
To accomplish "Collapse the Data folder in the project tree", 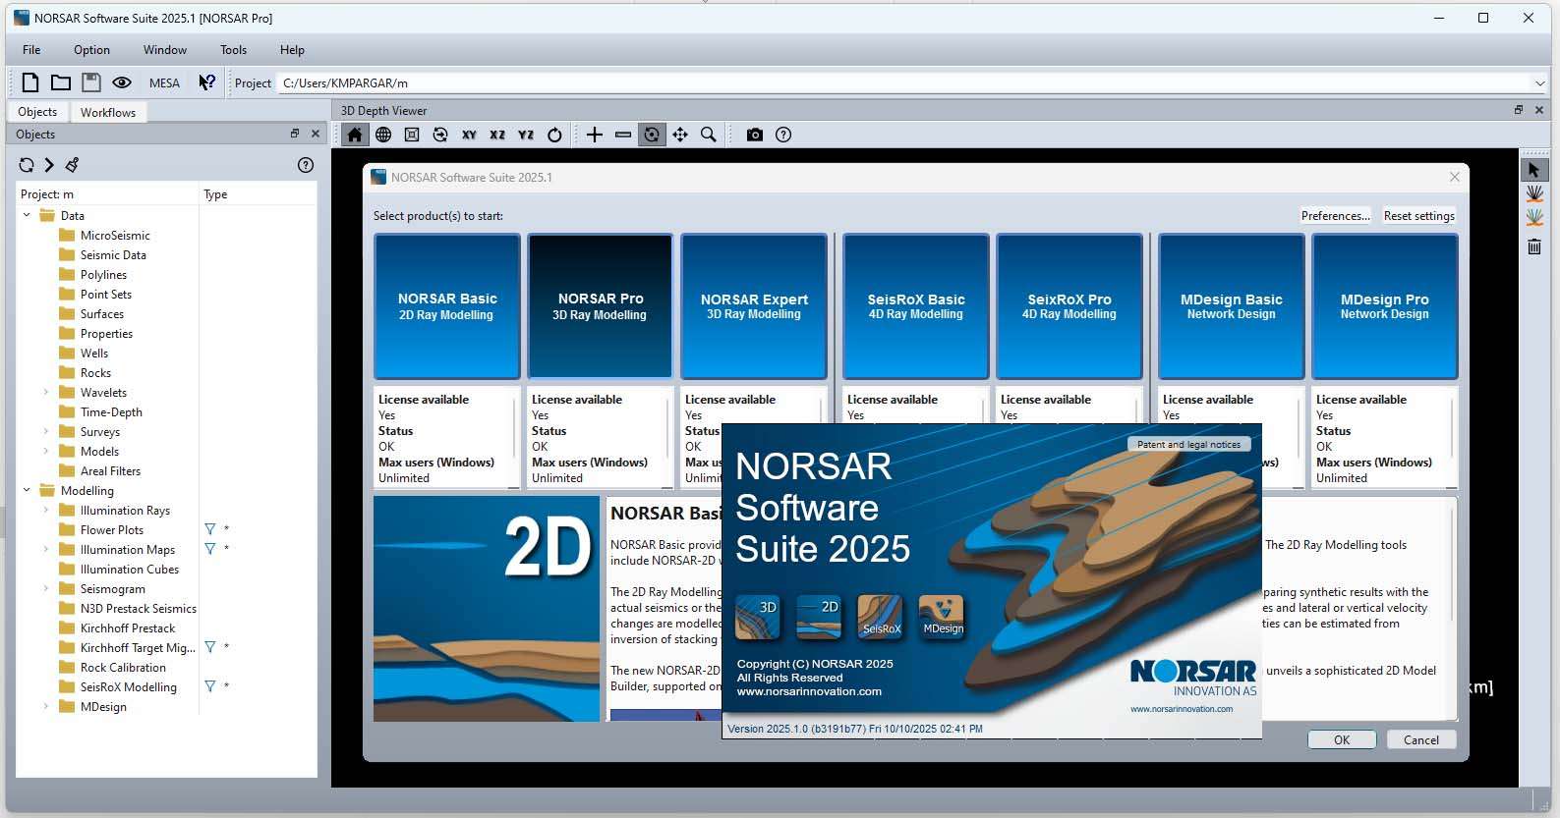I will (x=28, y=215).
